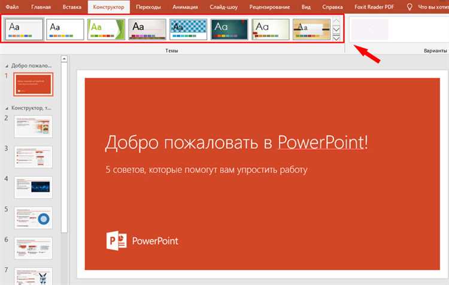Select slide 5 thumbnail with blue circle
The height and width of the screenshot is (285, 449).
click(33, 218)
